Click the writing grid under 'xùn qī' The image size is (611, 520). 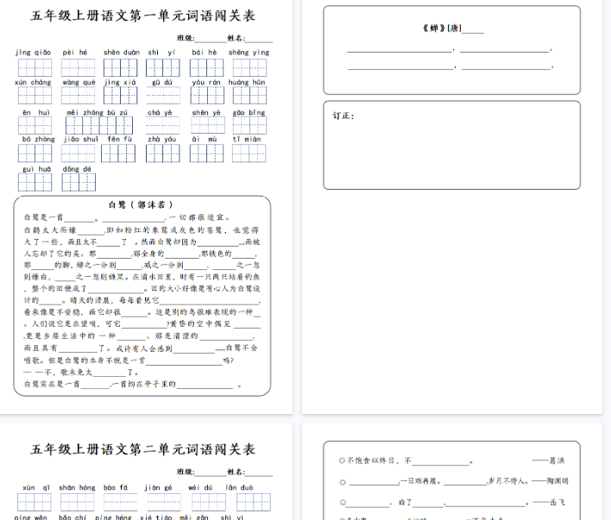pos(35,501)
